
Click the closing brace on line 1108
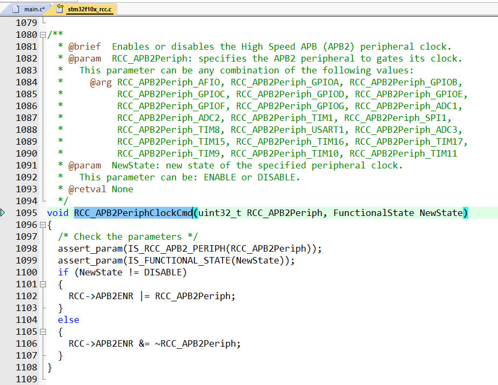pos(50,368)
